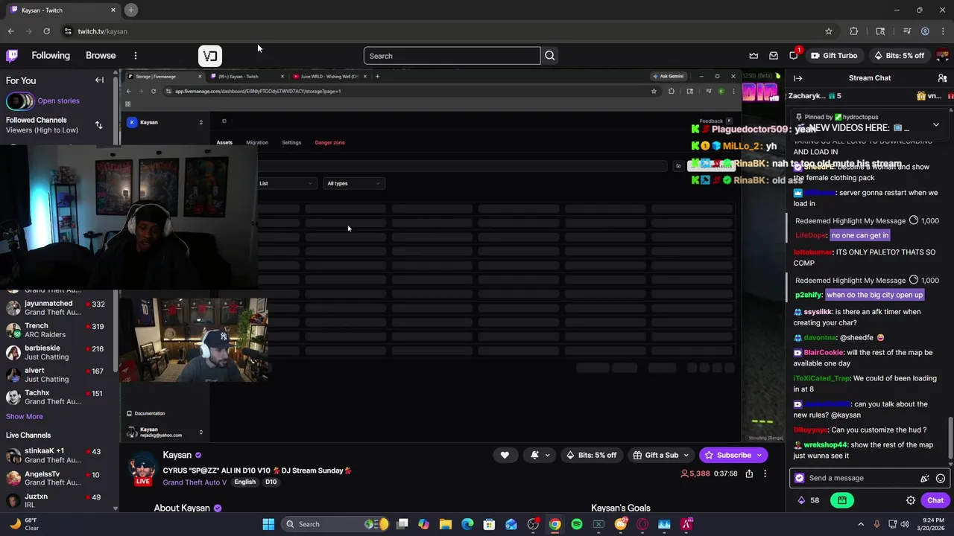The image size is (954, 536).
Task: Open the cheer Bits icon in message box
Action: click(x=925, y=479)
